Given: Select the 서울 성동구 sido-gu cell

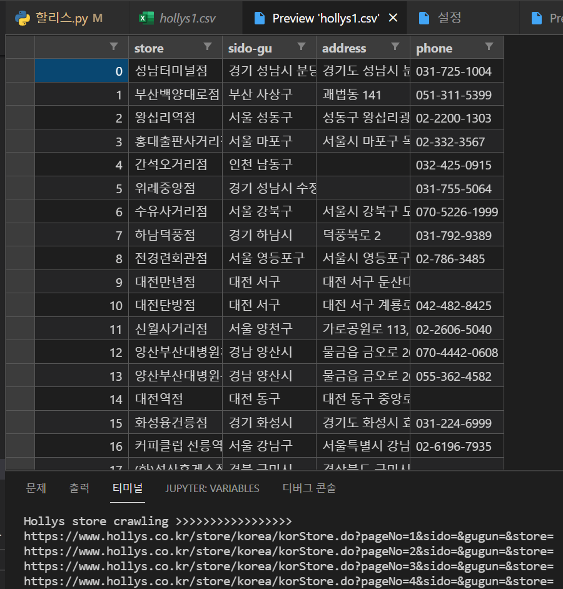Looking at the screenshot, I should [269, 118].
